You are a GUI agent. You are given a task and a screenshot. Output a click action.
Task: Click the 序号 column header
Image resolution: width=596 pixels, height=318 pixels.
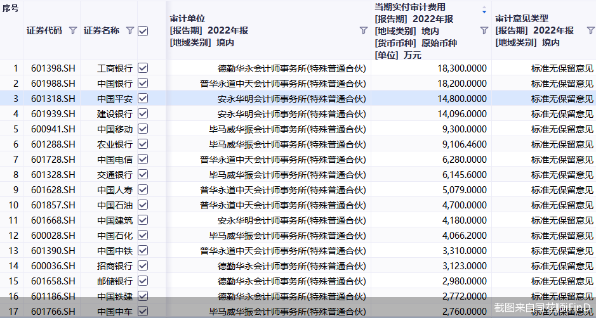point(11,9)
